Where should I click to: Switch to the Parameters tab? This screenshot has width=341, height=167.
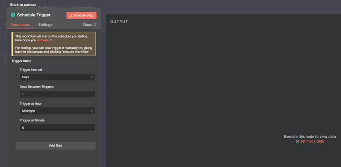[x=20, y=25]
